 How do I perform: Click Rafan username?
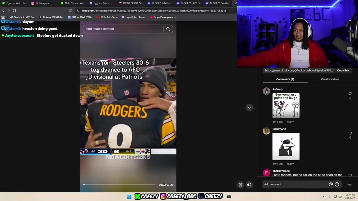276,89
